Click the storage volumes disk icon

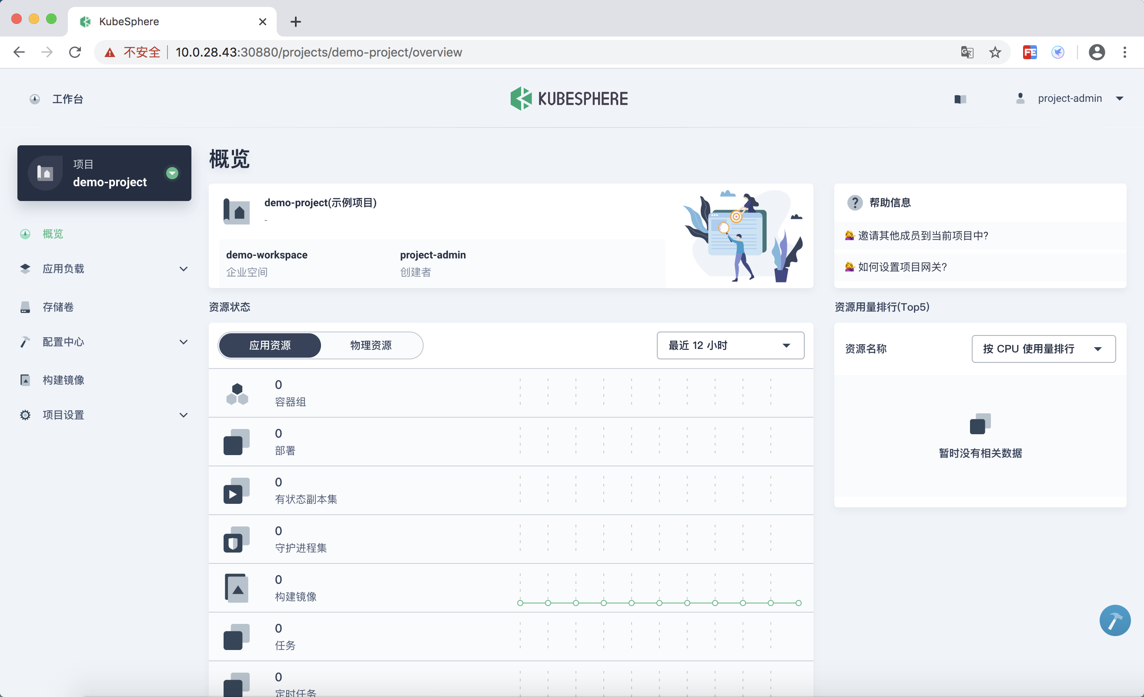(25, 307)
